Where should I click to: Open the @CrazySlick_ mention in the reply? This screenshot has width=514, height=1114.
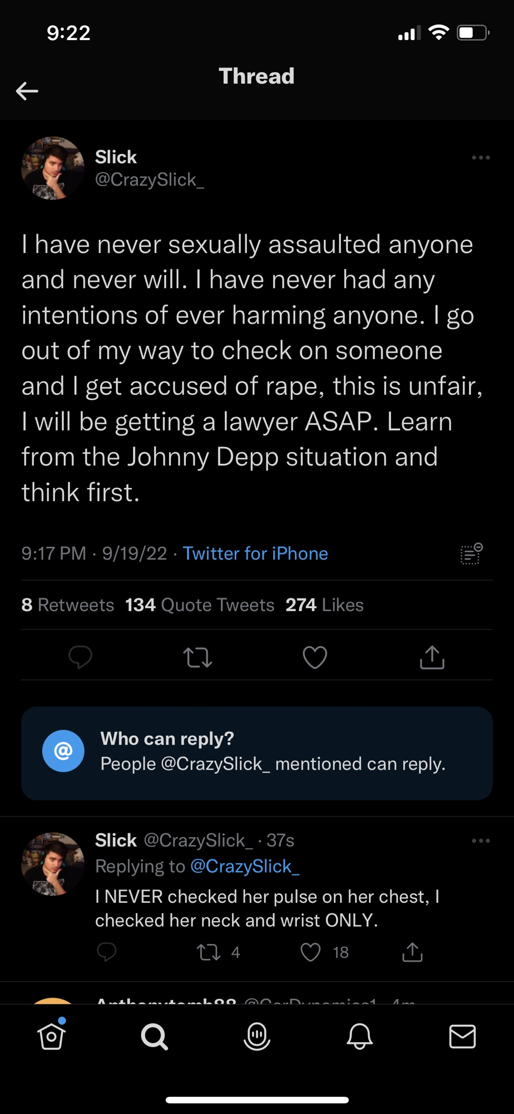point(245,866)
